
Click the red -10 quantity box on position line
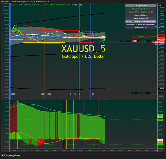(134, 41)
